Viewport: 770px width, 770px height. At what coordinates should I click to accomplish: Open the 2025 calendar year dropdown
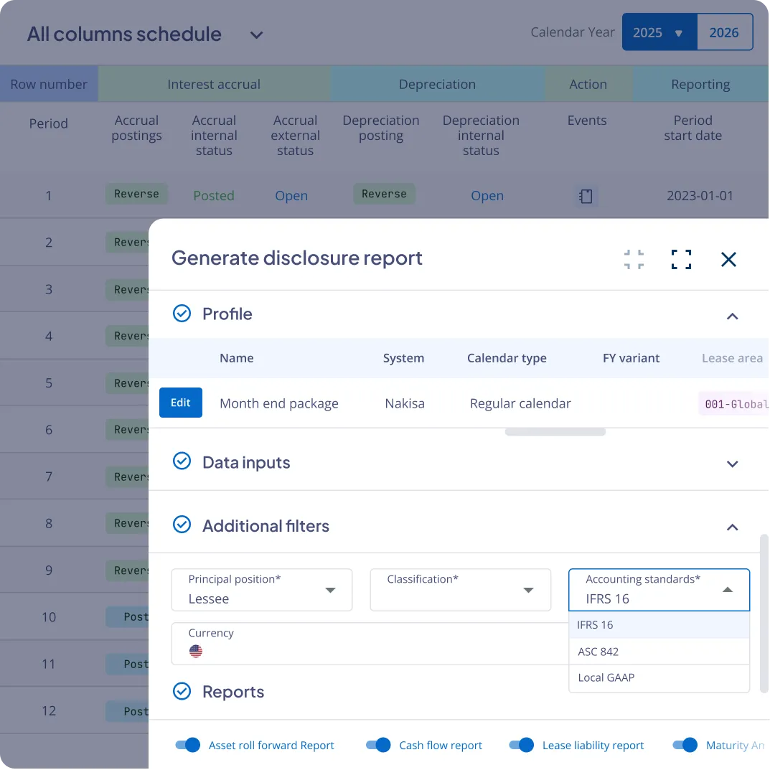point(659,32)
